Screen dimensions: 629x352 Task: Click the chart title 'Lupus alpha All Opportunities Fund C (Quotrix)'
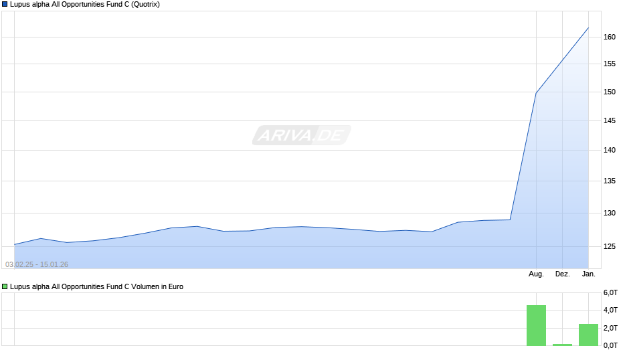84,5
